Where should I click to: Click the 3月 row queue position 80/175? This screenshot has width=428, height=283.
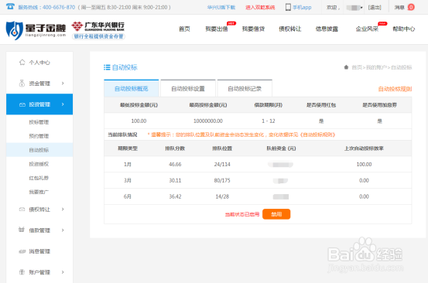(222, 180)
